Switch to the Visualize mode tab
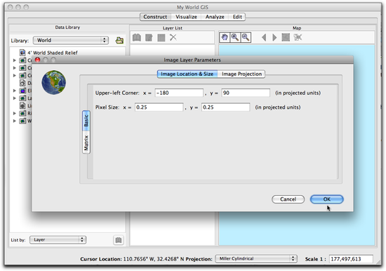 (187, 17)
